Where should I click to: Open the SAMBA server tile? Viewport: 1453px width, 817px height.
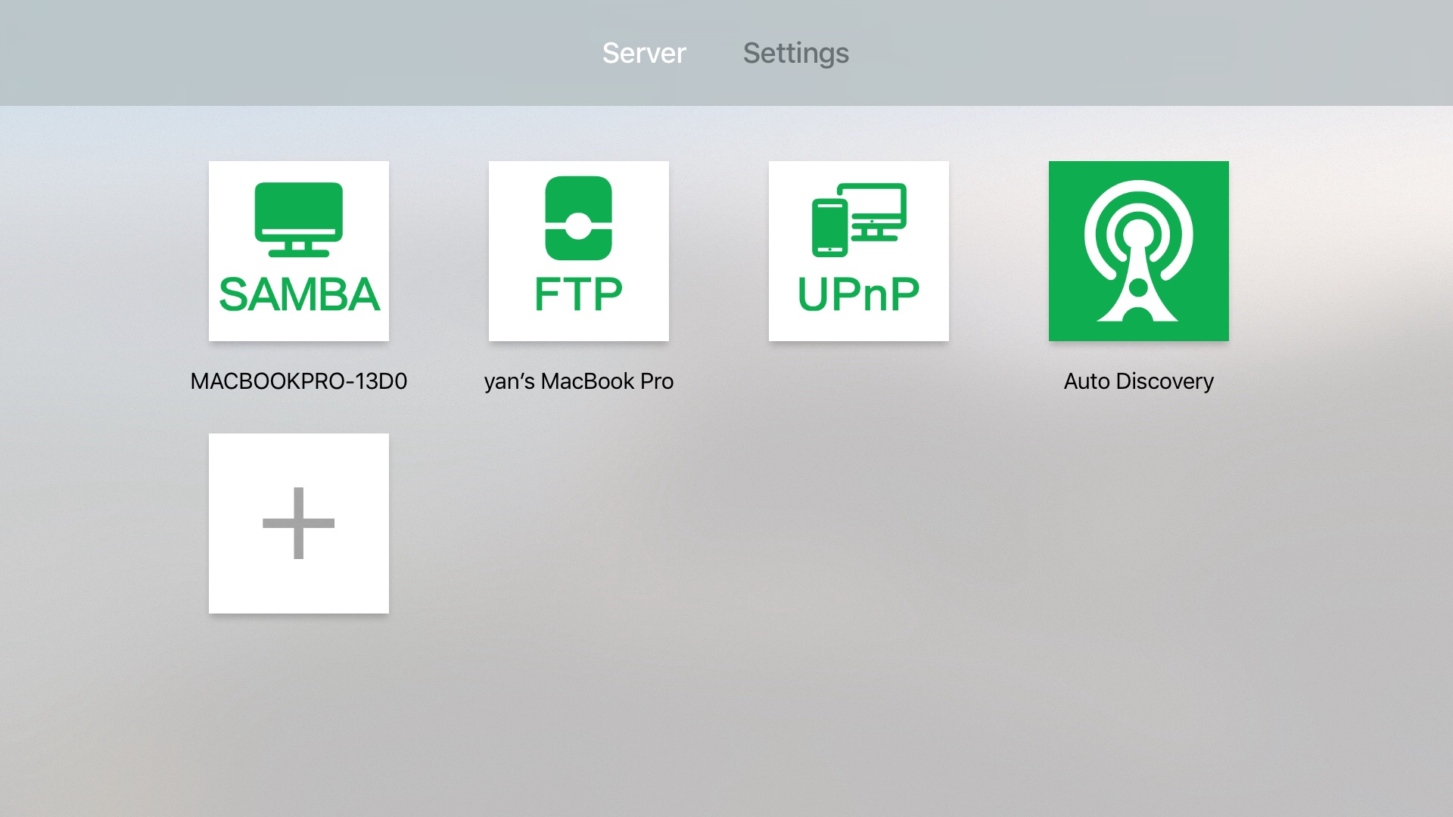click(299, 251)
